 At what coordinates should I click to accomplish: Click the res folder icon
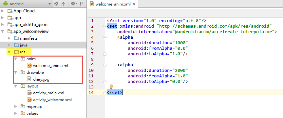pyautogui.click(x=16, y=52)
